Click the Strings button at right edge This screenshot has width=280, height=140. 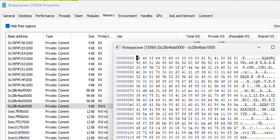pyautogui.click(x=275, y=26)
